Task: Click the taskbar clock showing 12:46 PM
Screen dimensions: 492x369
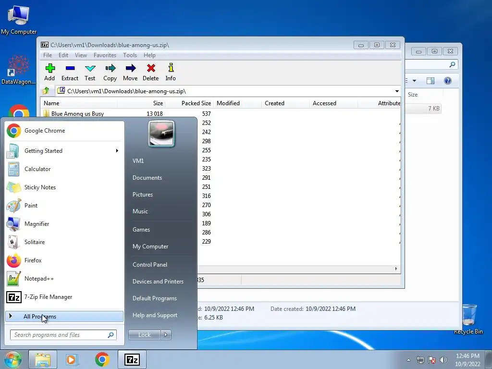Action: (x=467, y=359)
